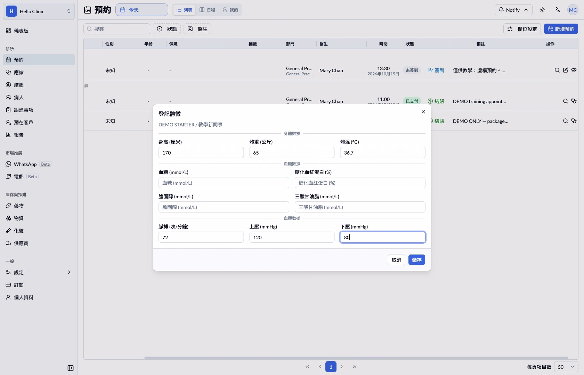The image size is (584, 375).
Task: Click the 血糖 (mmol/L) input field
Action: (224, 183)
